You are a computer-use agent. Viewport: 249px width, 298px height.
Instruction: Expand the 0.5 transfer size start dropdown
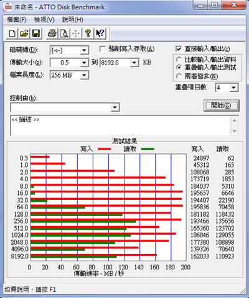click(x=84, y=63)
